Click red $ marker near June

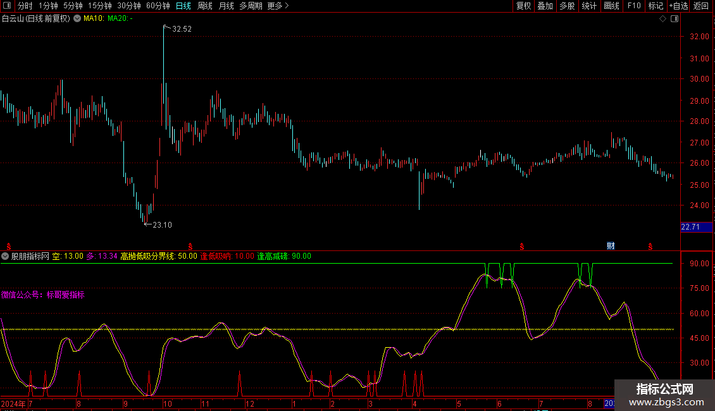521,247
